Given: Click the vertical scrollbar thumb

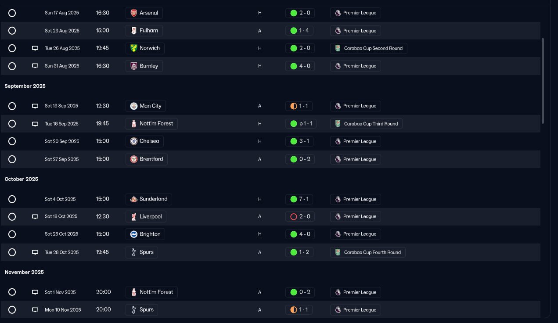Looking at the screenshot, I should (543, 80).
